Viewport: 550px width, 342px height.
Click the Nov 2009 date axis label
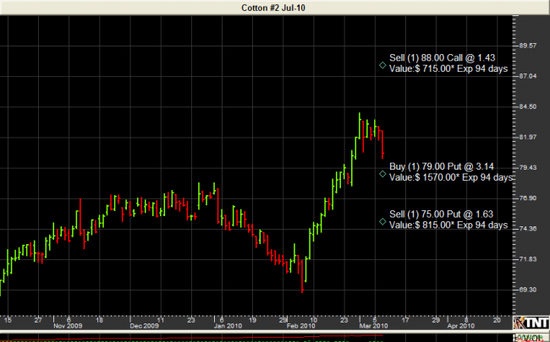(68, 326)
